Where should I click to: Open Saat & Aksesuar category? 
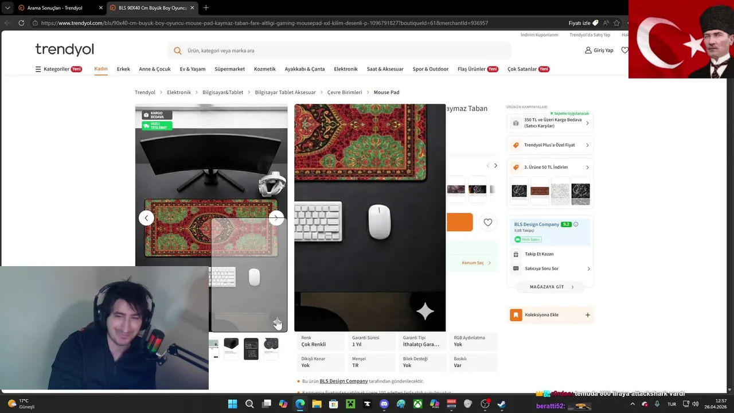click(x=385, y=69)
